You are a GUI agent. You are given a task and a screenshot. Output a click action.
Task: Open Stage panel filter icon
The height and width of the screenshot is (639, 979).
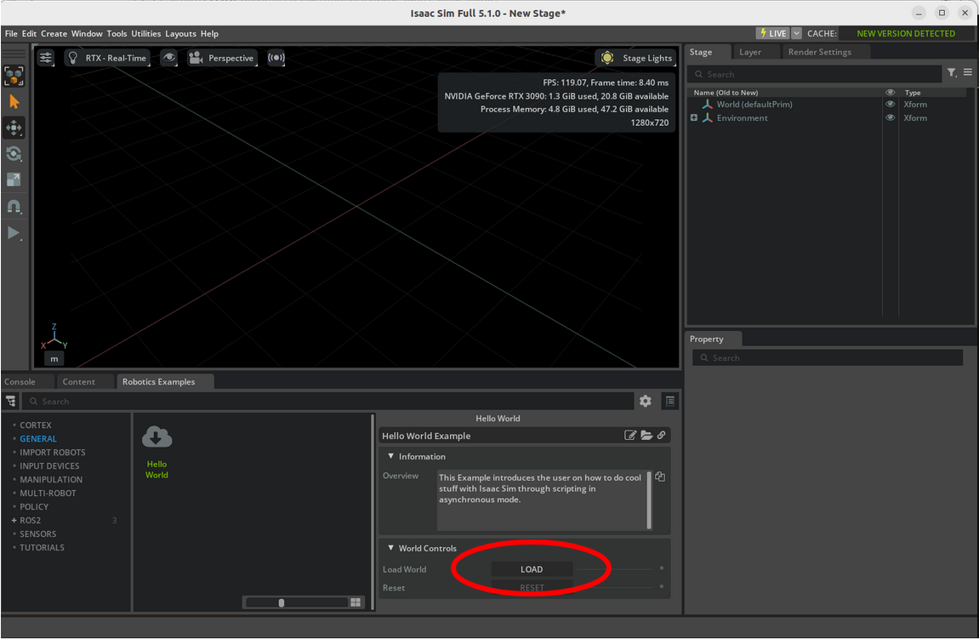[952, 73]
